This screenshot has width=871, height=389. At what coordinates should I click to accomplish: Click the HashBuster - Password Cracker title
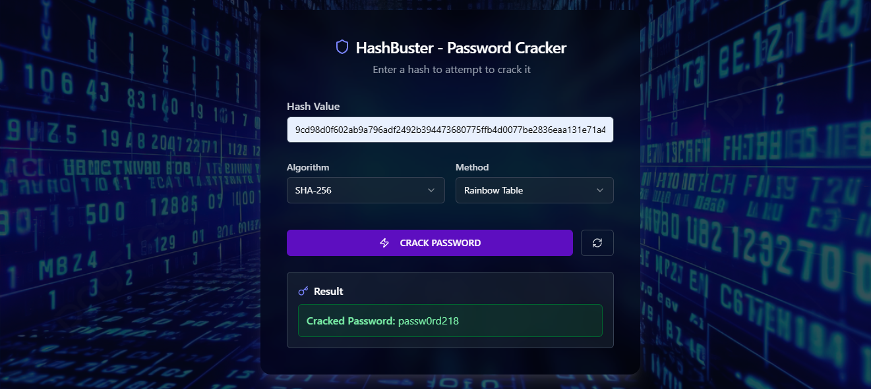click(x=461, y=47)
